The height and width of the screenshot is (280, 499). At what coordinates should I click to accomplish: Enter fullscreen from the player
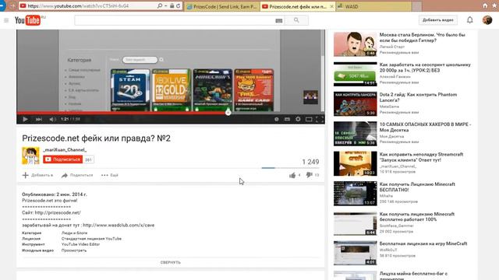[x=319, y=119]
